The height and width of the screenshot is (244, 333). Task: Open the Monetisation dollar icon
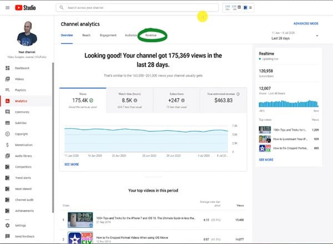pos(7,145)
